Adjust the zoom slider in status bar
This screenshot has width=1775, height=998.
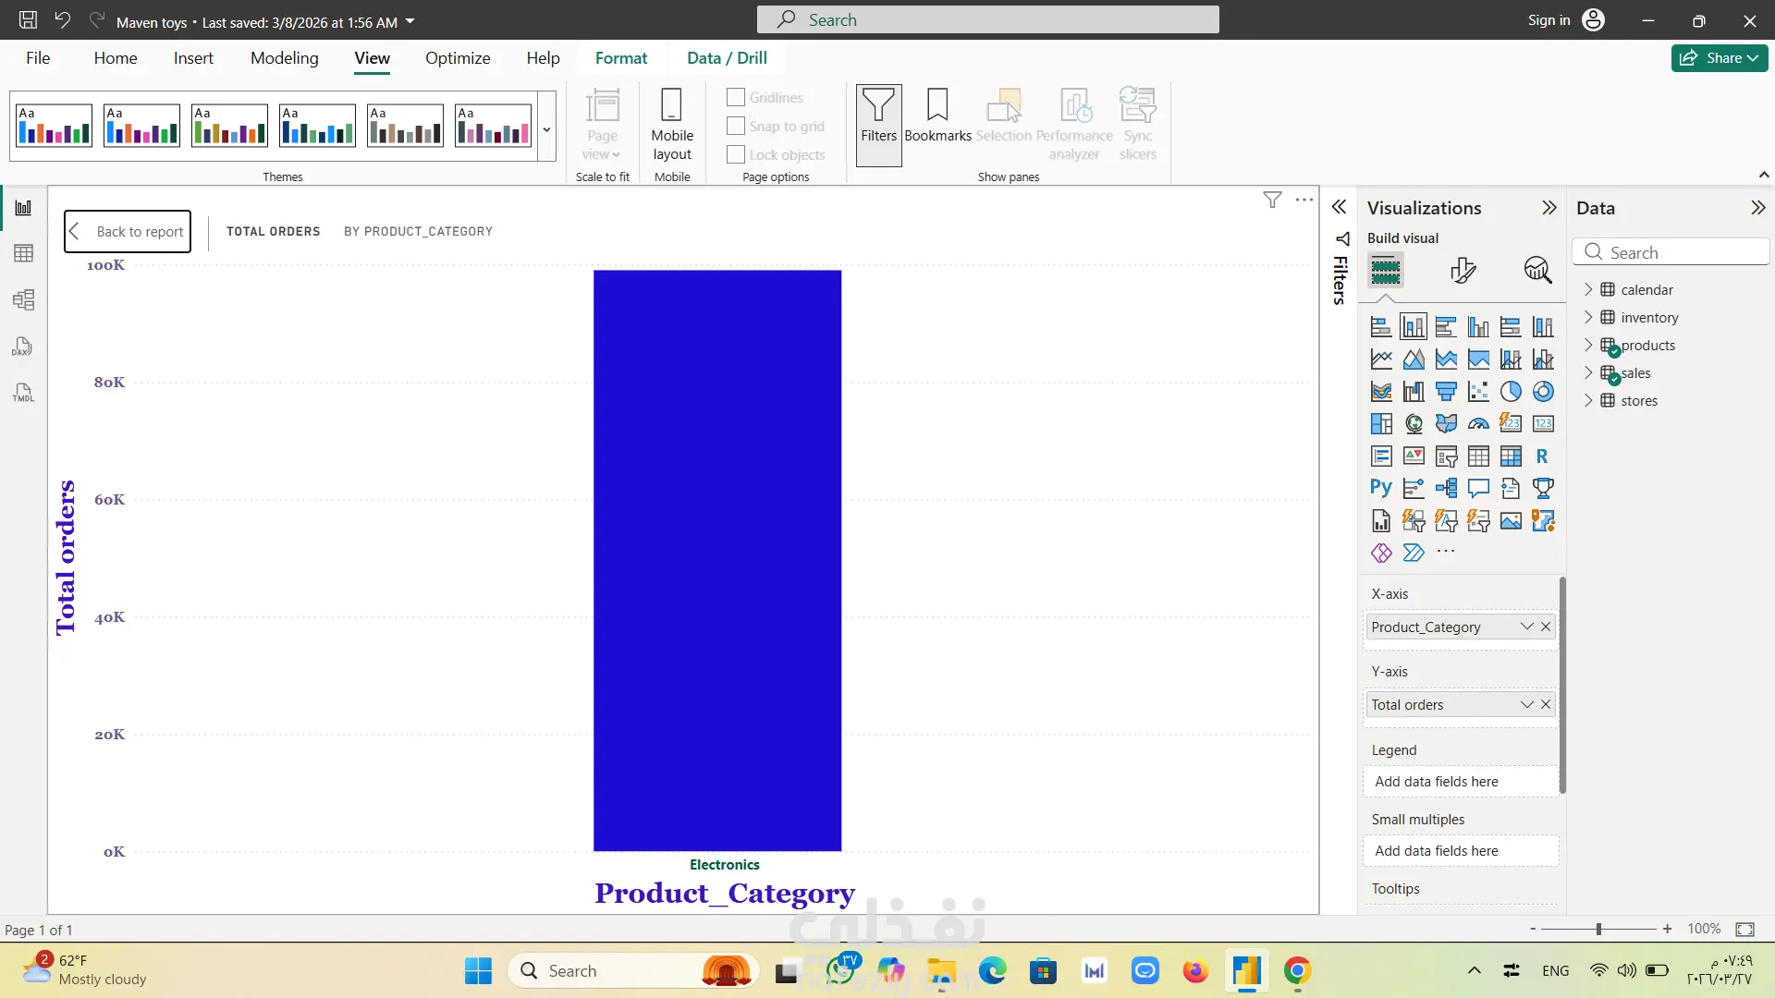point(1598,929)
